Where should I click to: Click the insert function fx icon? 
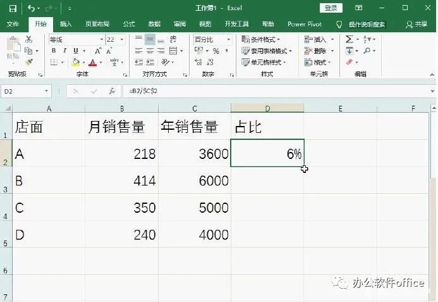click(112, 91)
